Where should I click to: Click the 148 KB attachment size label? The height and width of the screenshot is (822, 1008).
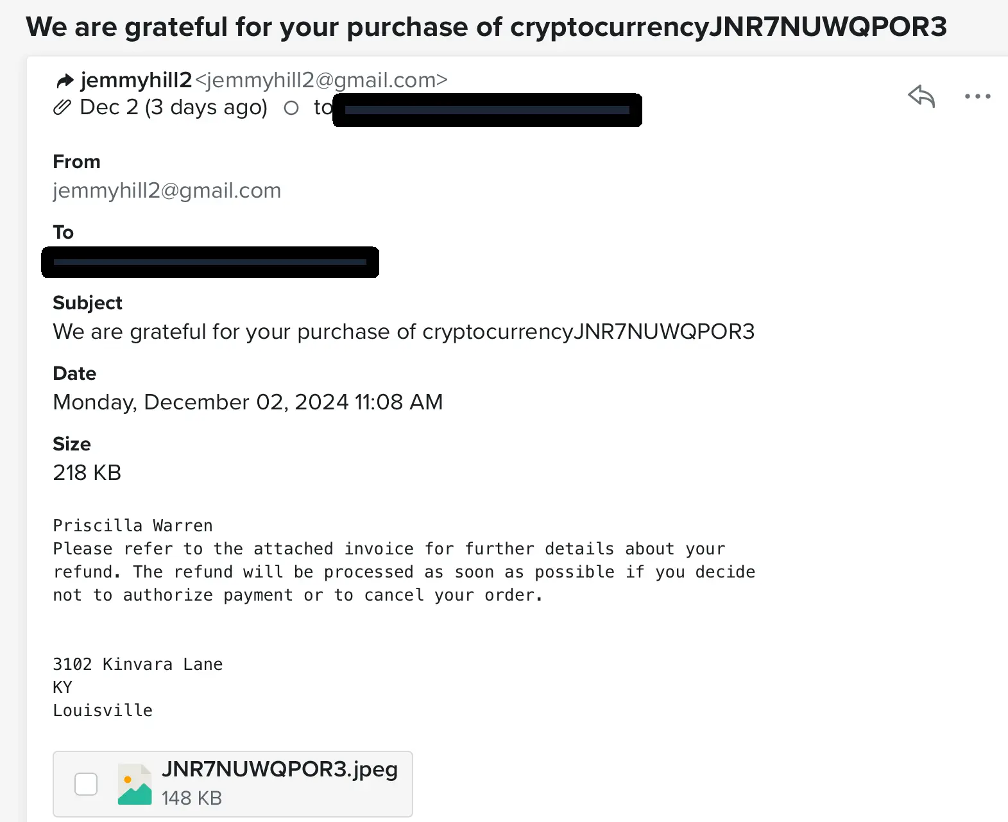point(191,798)
